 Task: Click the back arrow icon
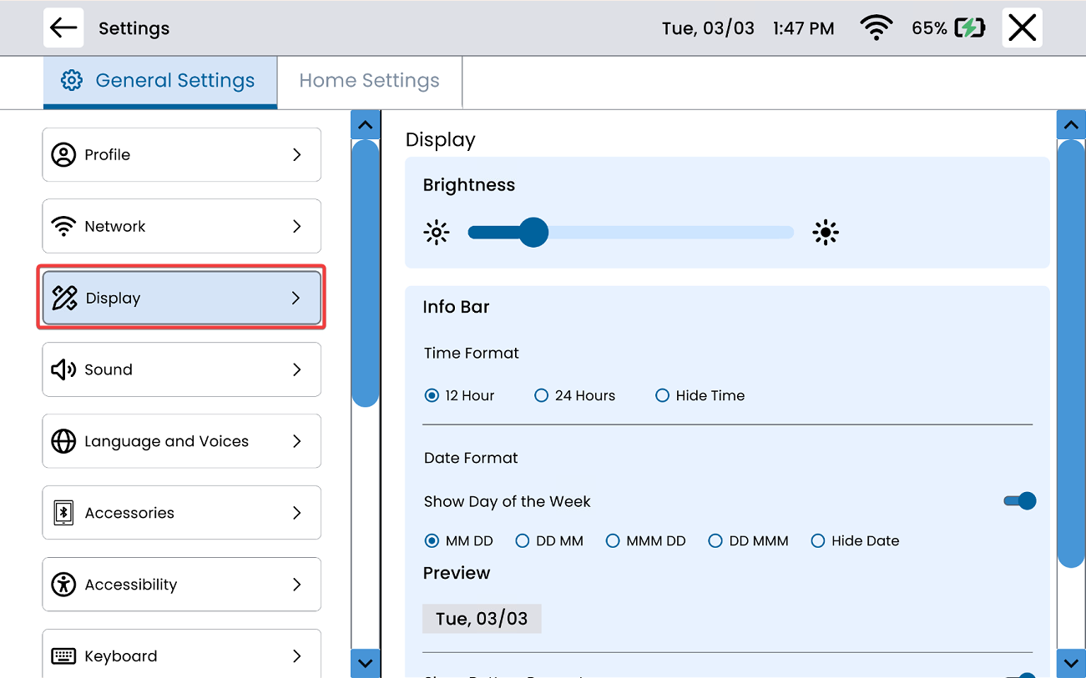click(x=63, y=28)
